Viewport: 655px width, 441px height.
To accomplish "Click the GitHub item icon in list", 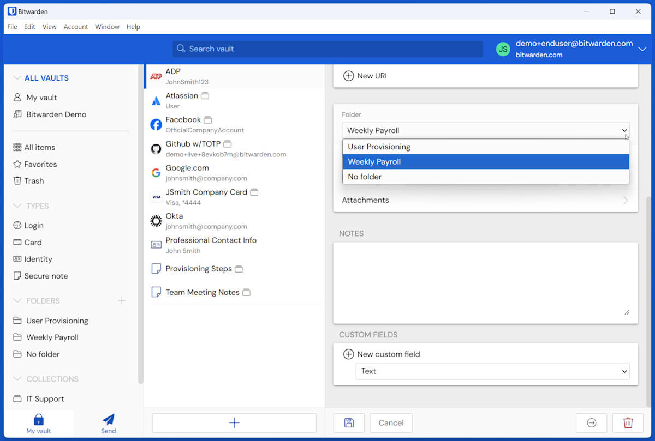I will point(156,149).
